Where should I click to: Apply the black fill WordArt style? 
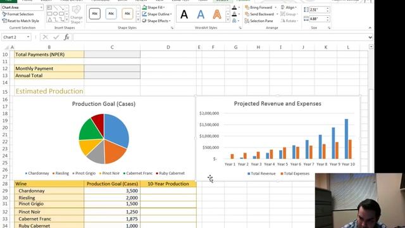184,15
